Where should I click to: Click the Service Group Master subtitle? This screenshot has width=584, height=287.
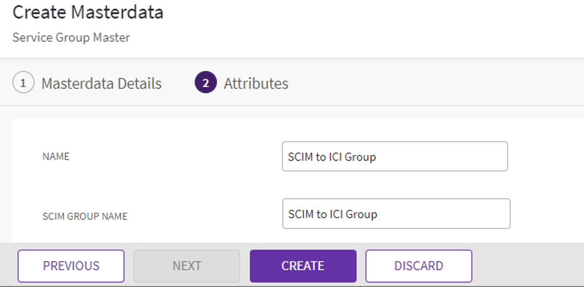click(71, 38)
